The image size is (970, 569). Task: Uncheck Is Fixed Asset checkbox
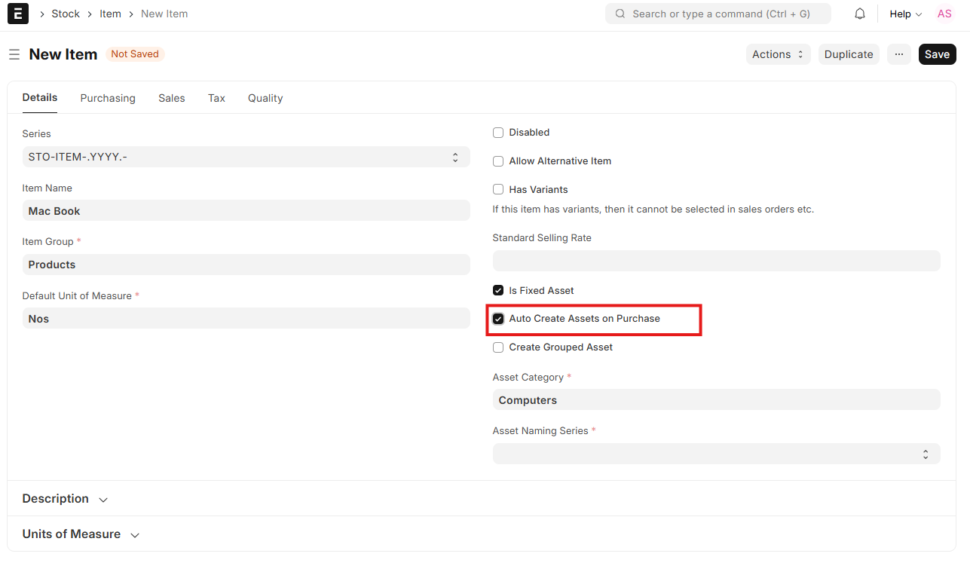point(498,291)
